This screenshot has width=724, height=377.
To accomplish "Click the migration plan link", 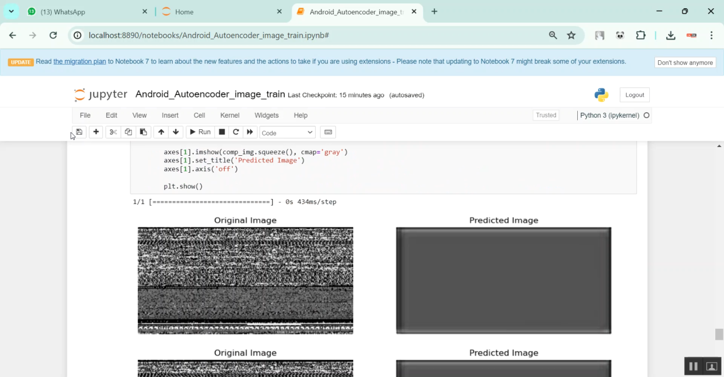I will click(x=80, y=62).
